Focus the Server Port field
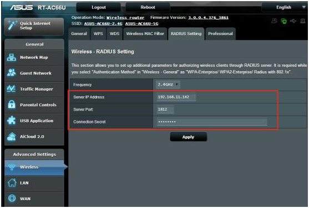The image size is (309, 208). (165, 109)
